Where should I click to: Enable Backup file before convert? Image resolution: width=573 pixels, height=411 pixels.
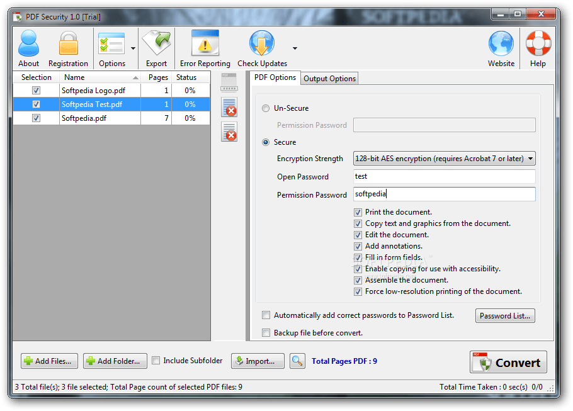coord(266,333)
